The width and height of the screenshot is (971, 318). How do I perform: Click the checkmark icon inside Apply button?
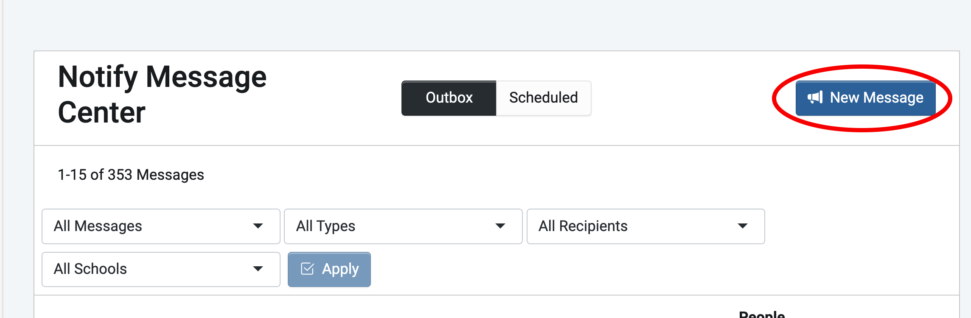[x=307, y=268]
